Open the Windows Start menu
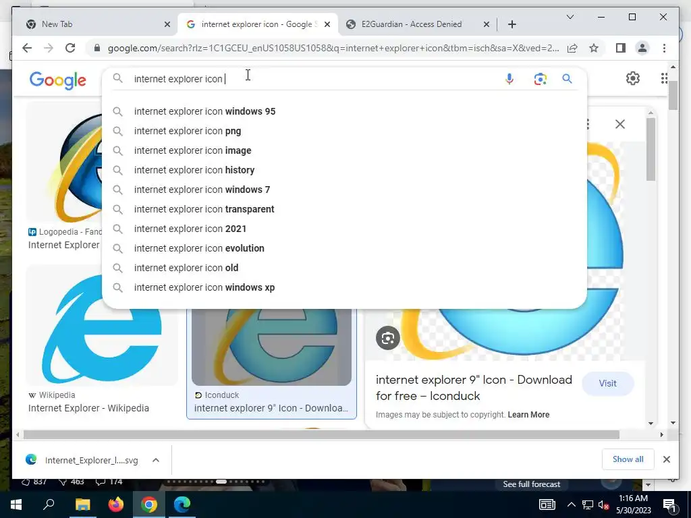Screen dimensions: 691x518 [16, 505]
